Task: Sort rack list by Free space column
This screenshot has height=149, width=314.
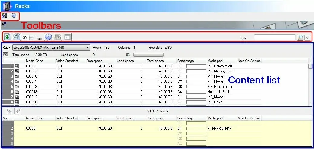Action: (101, 61)
